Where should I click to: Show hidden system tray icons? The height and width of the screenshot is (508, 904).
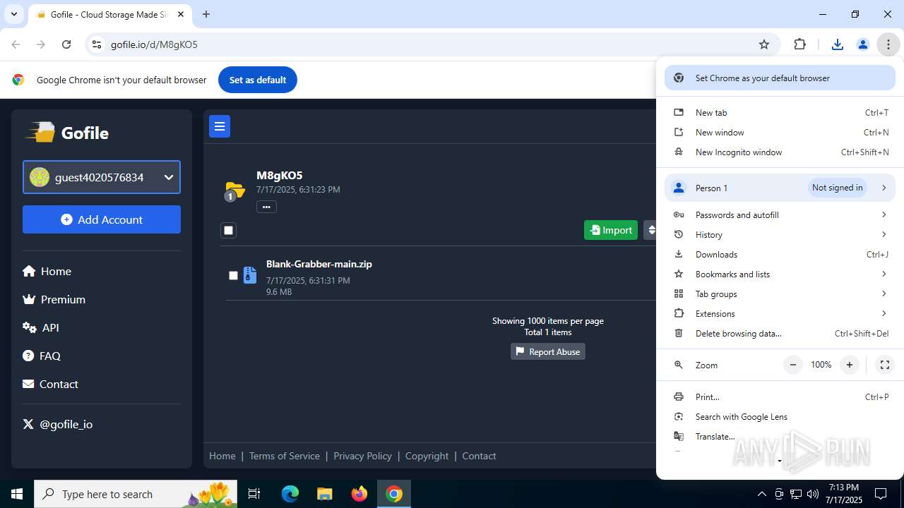pyautogui.click(x=761, y=494)
